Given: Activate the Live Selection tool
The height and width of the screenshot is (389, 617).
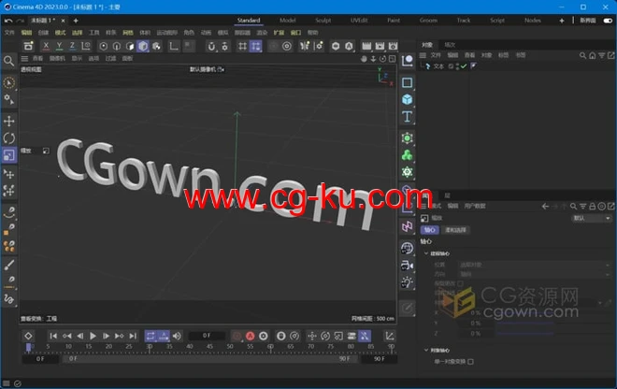Looking at the screenshot, I should click(x=8, y=82).
